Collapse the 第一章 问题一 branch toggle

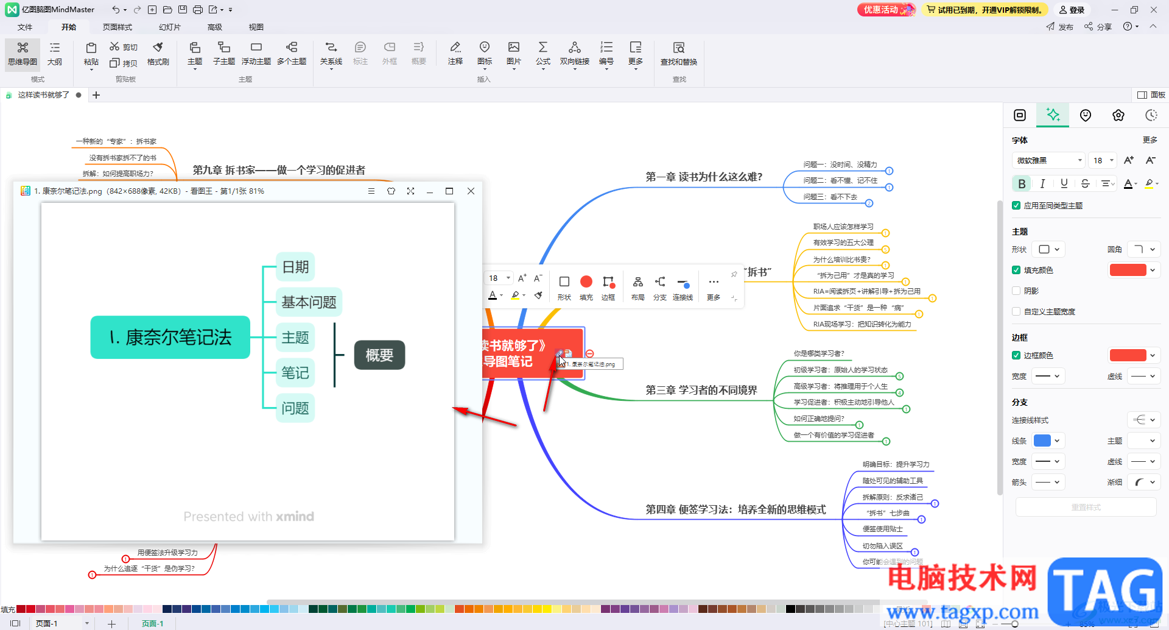pos(889,171)
